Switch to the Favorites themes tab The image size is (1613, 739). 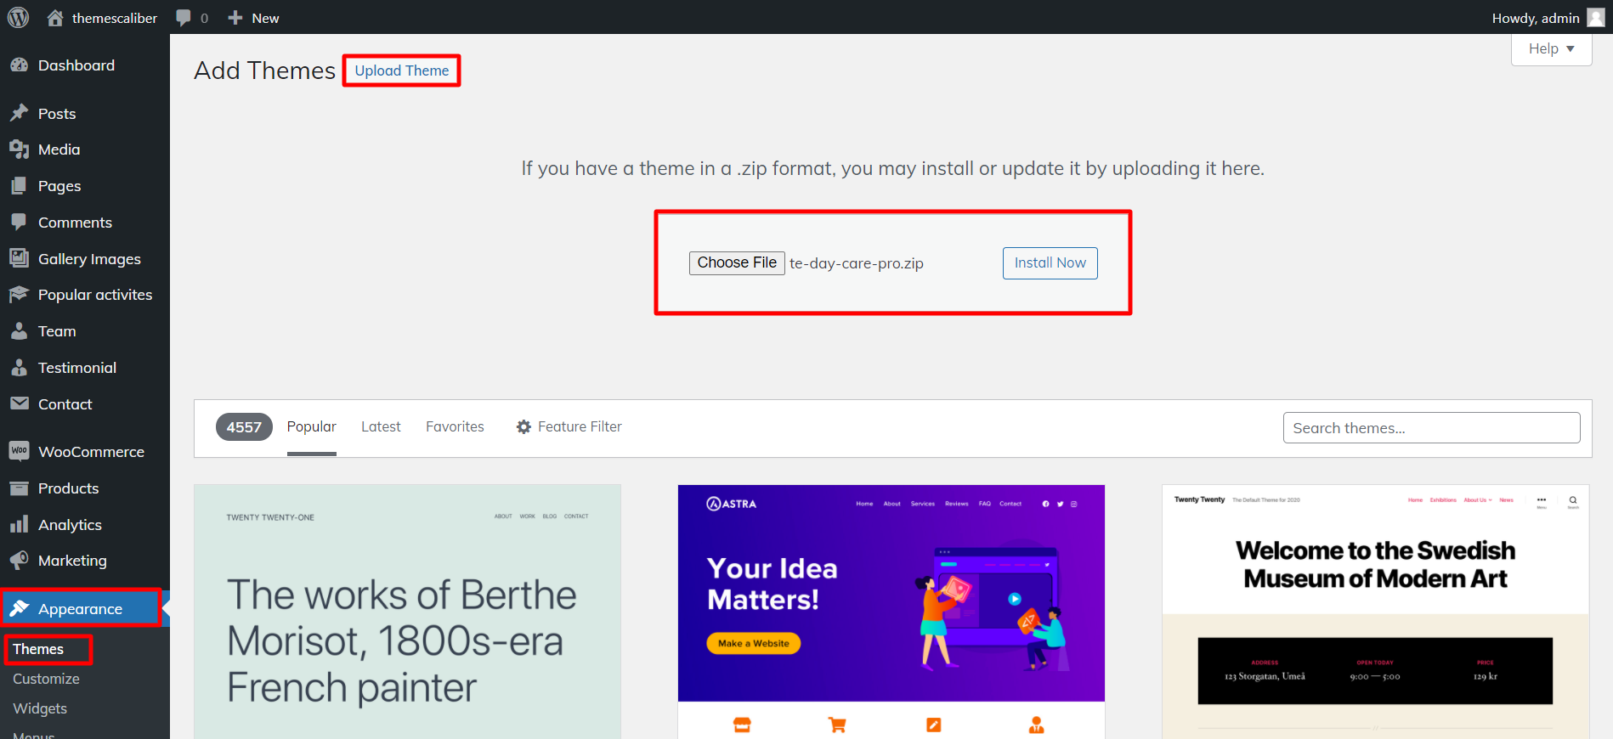pos(455,426)
